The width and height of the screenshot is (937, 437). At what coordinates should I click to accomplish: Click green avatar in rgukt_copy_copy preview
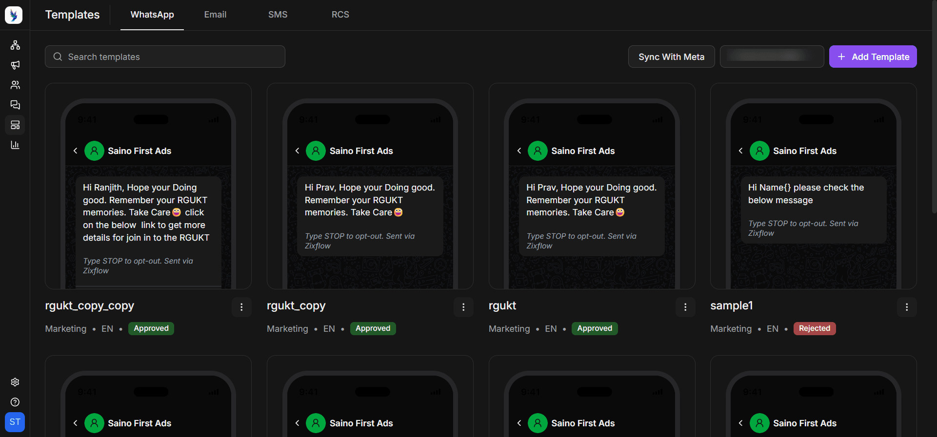tap(94, 151)
